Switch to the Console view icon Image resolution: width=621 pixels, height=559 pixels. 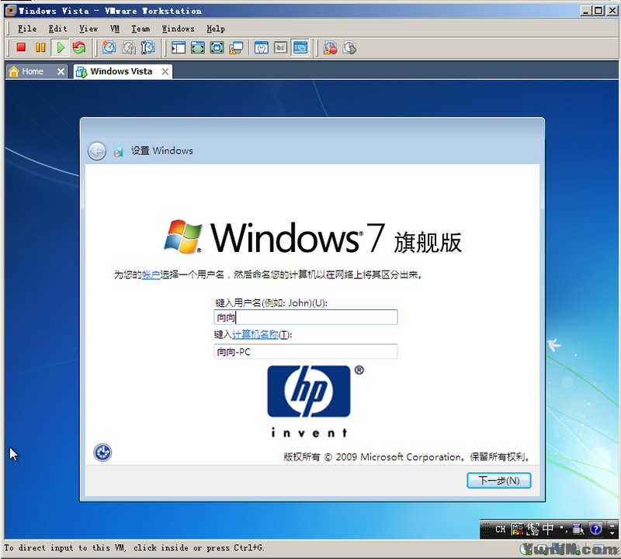300,48
